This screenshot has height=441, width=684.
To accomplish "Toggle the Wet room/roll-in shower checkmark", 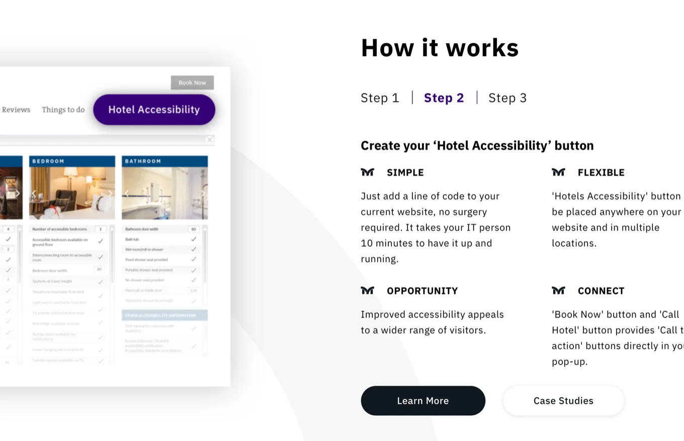I will (194, 249).
